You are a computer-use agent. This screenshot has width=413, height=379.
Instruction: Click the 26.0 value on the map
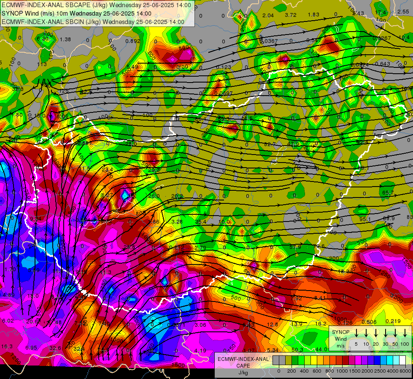click(x=154, y=196)
